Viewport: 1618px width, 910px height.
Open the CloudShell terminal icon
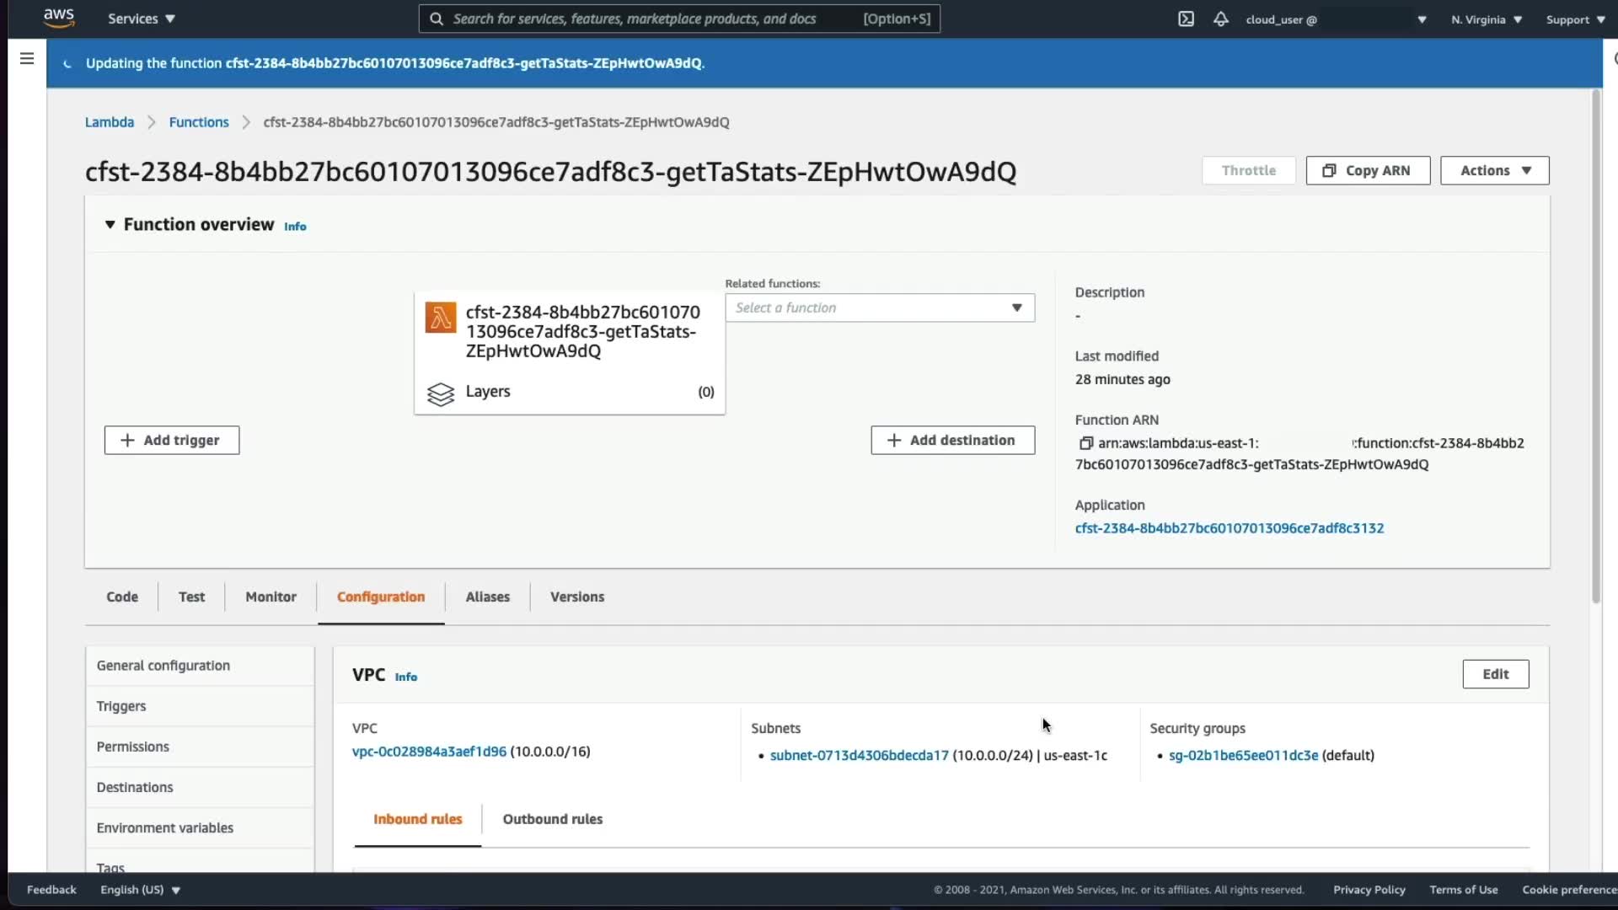click(x=1186, y=19)
